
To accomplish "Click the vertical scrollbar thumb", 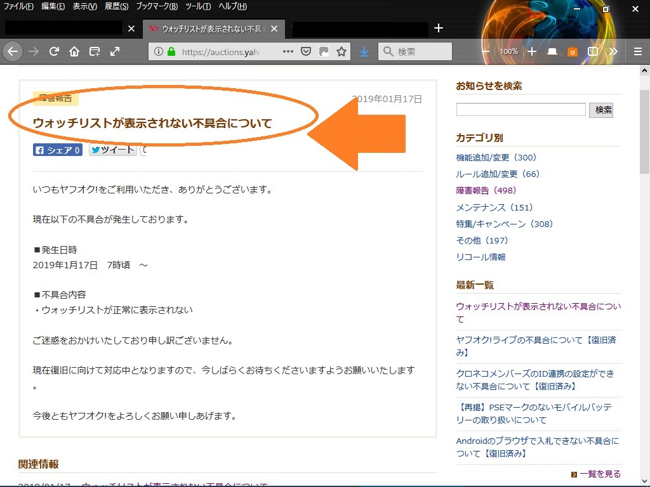I will point(644,132).
